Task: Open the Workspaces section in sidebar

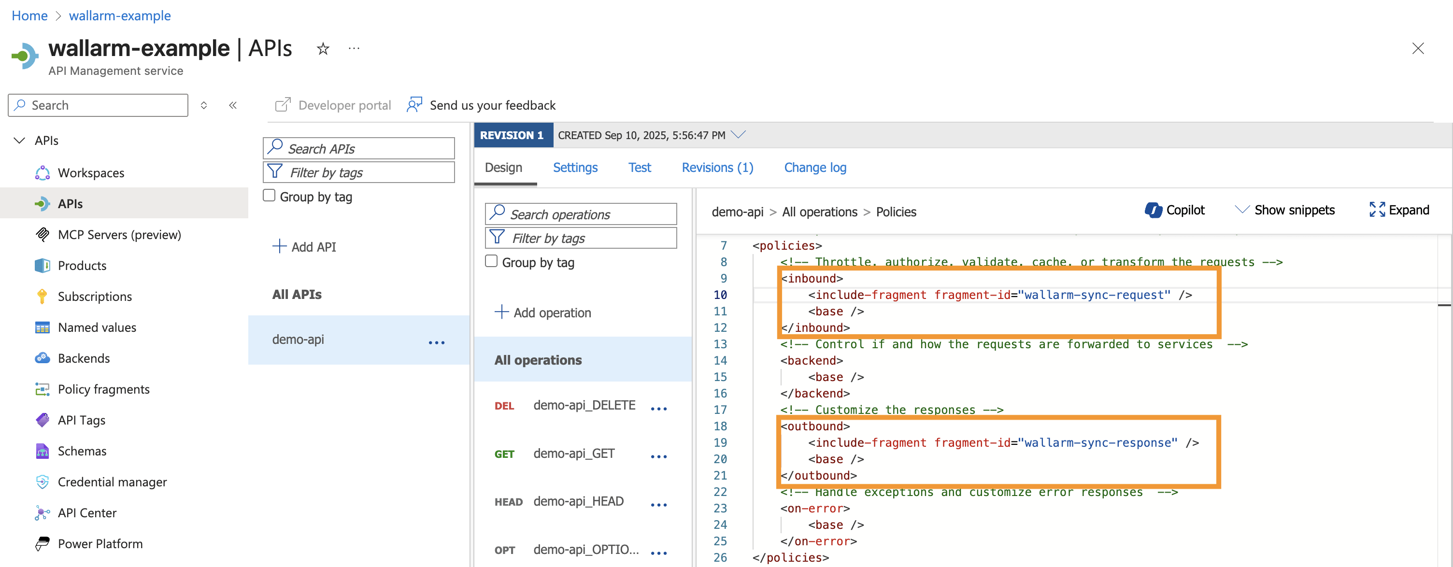Action: pos(91,172)
